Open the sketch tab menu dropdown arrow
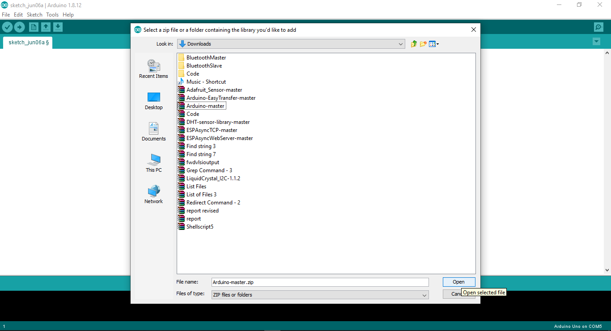The height and width of the screenshot is (331, 611). [596, 42]
